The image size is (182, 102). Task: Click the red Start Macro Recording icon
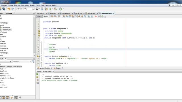pos(96,16)
